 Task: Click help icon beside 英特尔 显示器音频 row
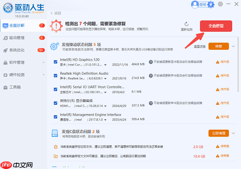pos(151,103)
